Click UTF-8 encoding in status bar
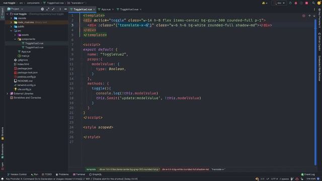322x181 pixels. [274, 179]
